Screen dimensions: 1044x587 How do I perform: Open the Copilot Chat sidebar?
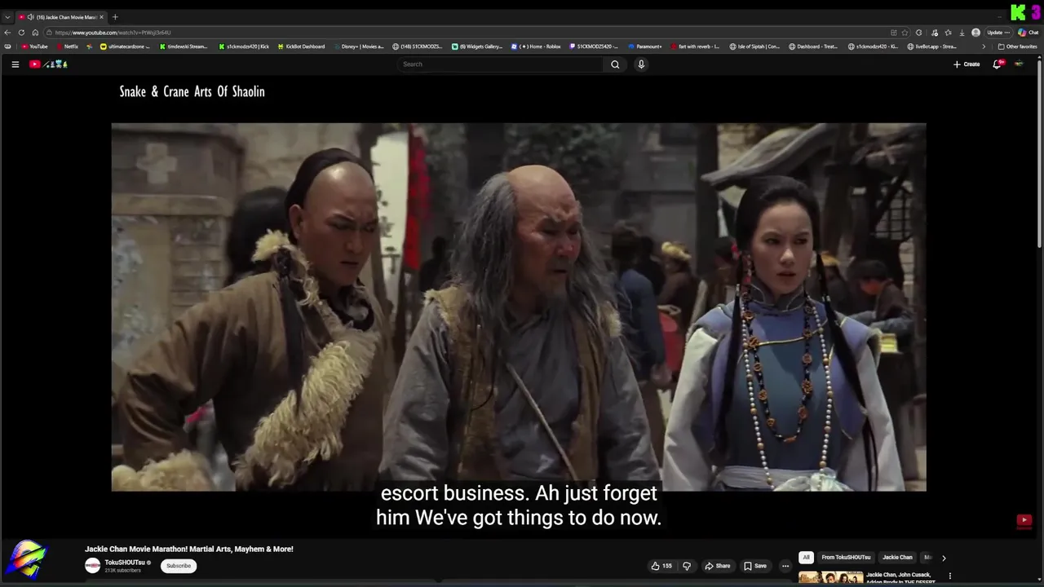[1030, 33]
